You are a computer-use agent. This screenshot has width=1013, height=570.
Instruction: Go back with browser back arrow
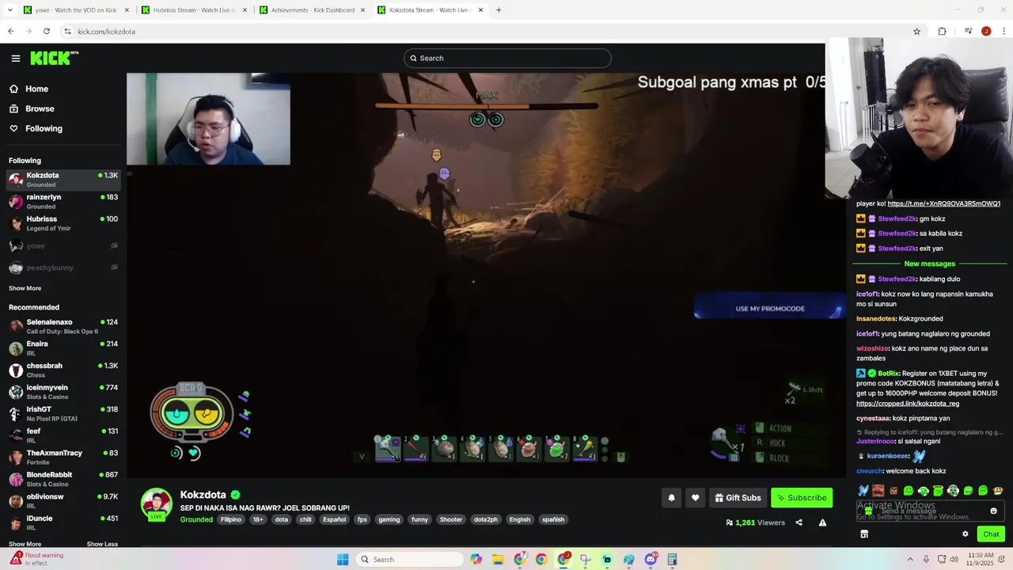coord(10,32)
